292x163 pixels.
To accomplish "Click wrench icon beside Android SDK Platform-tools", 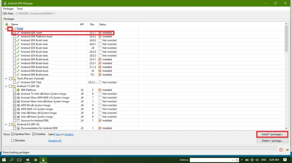I will 18,37.
